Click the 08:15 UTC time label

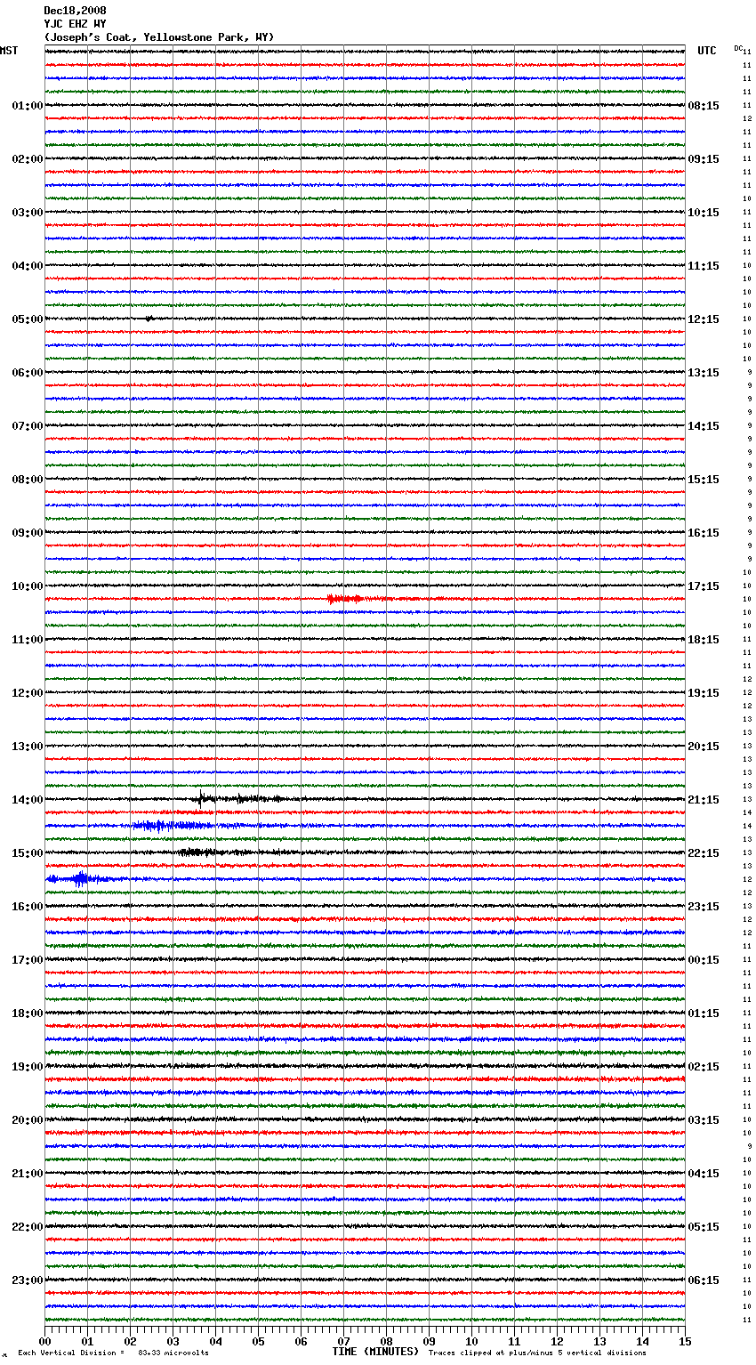[704, 106]
